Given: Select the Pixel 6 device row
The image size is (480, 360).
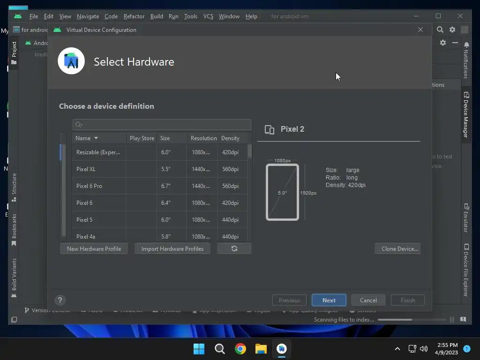Looking at the screenshot, I should tap(159, 202).
